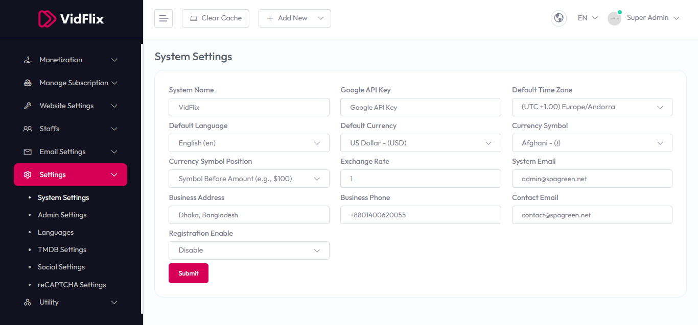The image size is (698, 325).
Task: Click the Website Settings wrench icon
Action: [x=28, y=106]
